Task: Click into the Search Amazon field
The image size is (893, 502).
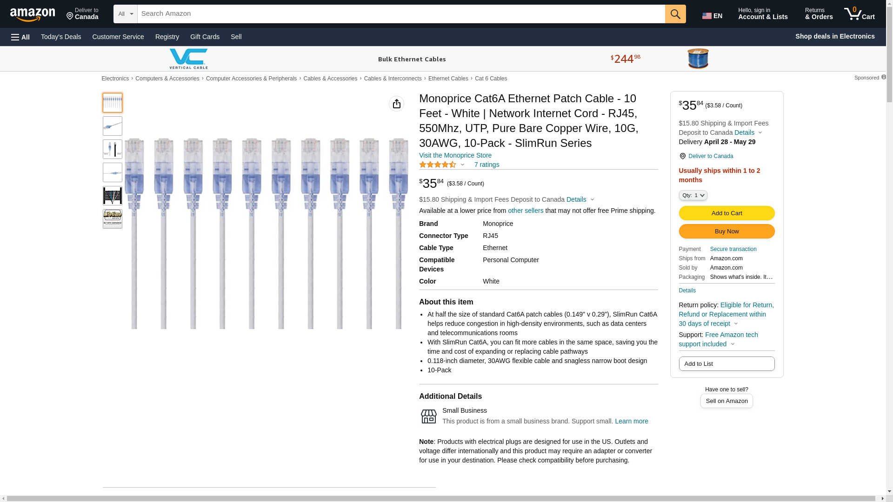Action: 401,14
